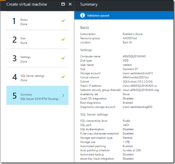Click the checkmark next to SQL Server settings
This screenshot has height=164, width=175.
pyautogui.click(x=63, y=77)
